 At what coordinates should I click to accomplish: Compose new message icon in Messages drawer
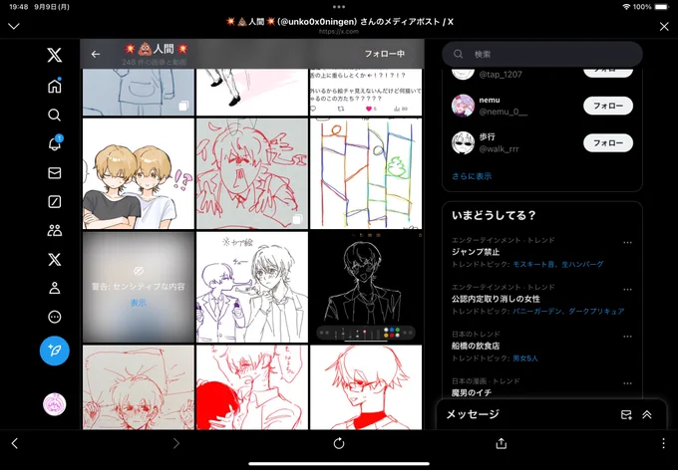[x=626, y=414]
